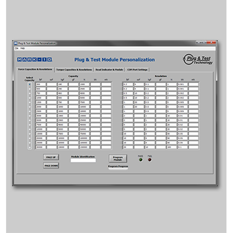Click the Module Identification input field

(x=83, y=160)
